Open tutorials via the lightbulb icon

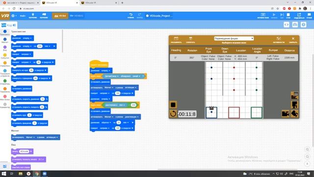(x=33, y=16)
